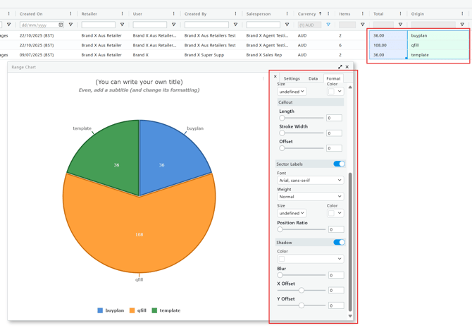Switch to the Settings tab
472x328 pixels.
coord(292,79)
